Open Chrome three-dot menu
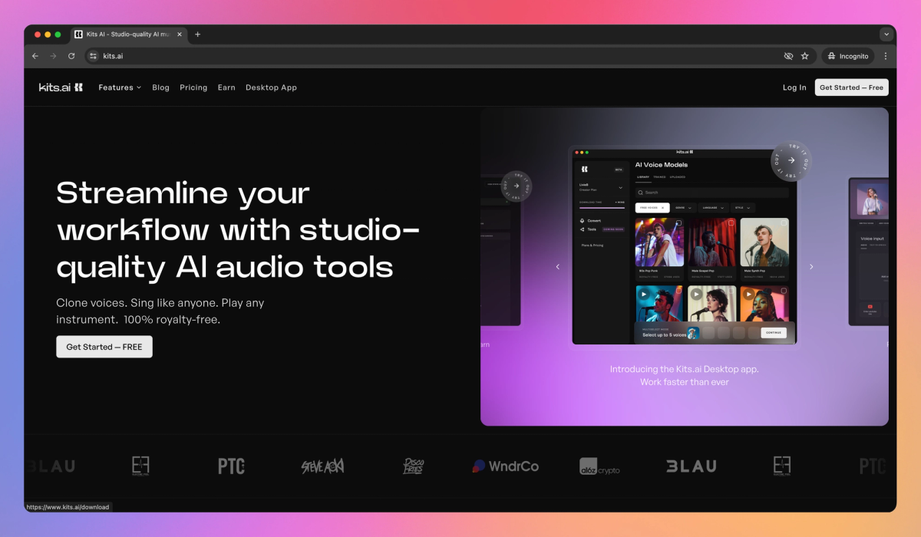Screen dimensions: 921x537 (886, 56)
